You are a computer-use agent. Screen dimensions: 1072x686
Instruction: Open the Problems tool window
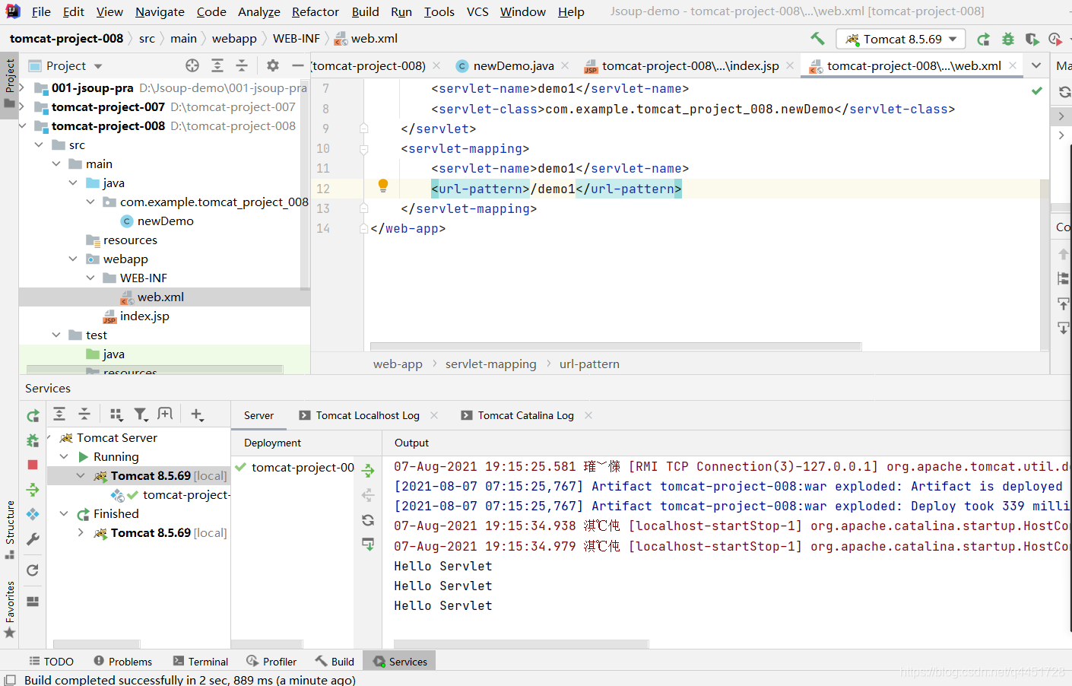[122, 662]
